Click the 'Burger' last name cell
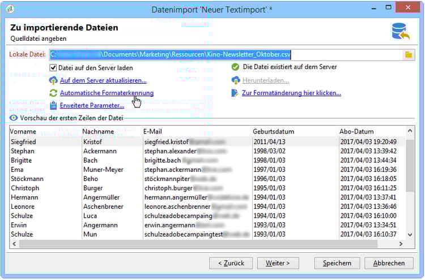 (112, 188)
